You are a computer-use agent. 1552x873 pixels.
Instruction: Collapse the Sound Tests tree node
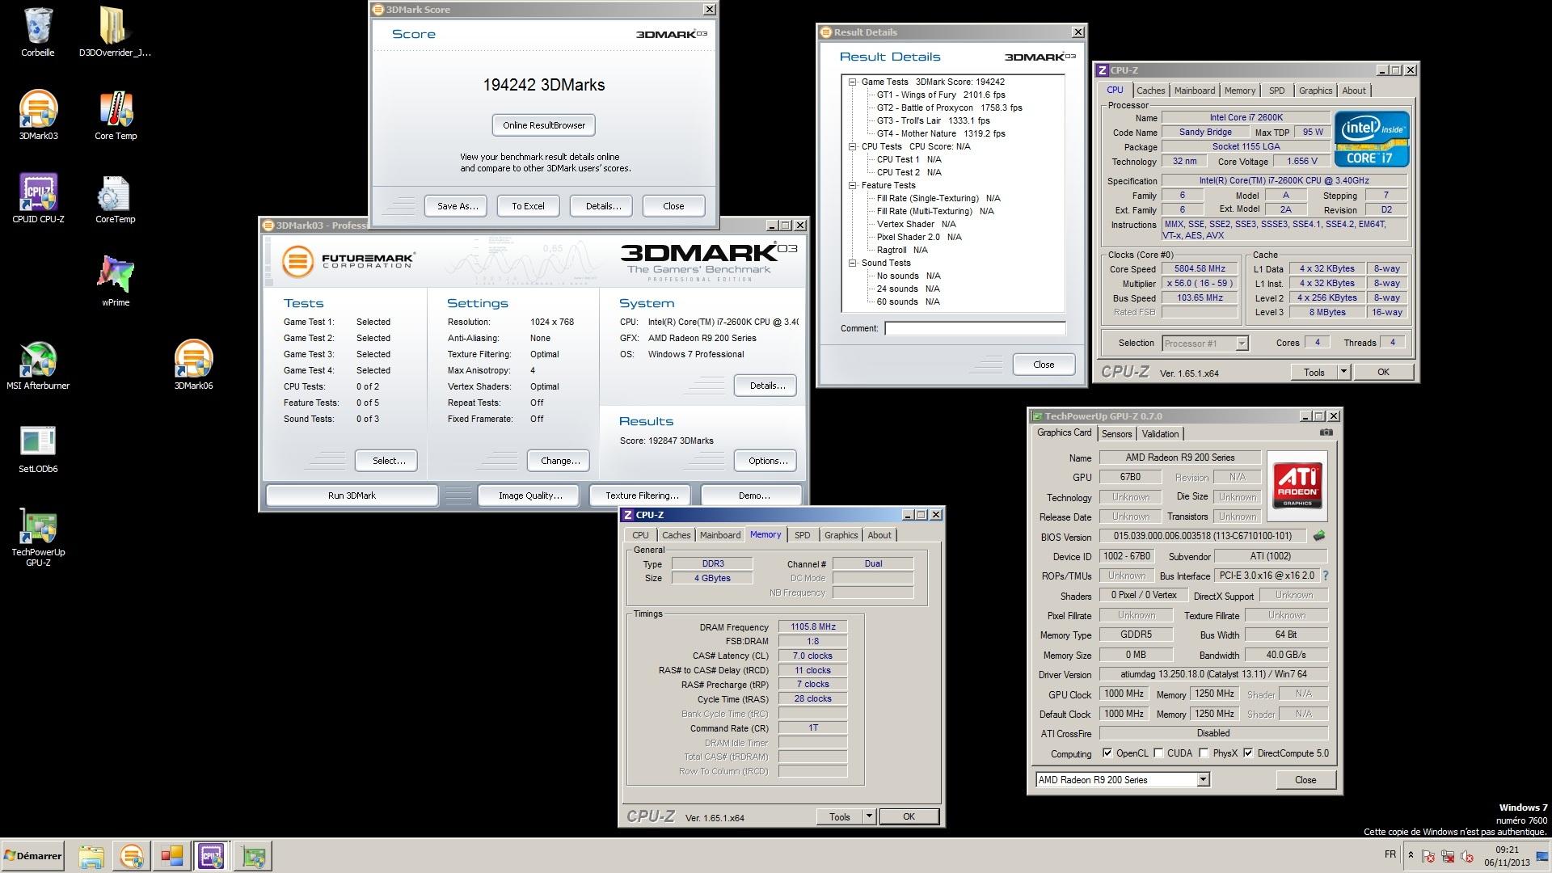[852, 263]
